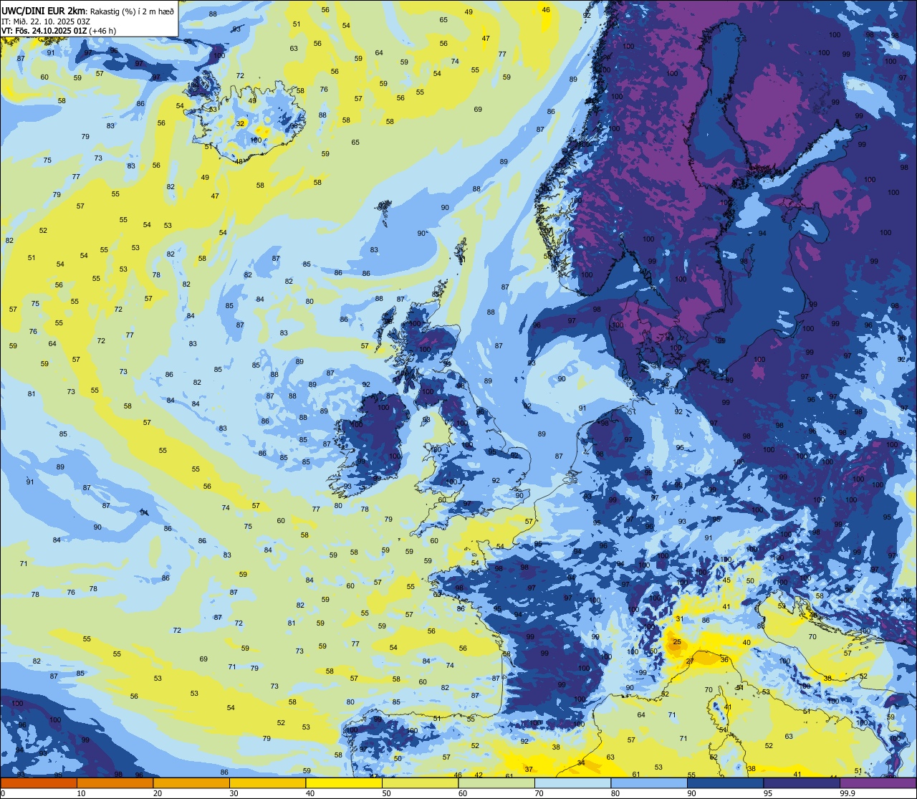Click the humidity value '31' over northern Italy
The image size is (917, 799).
tap(679, 618)
